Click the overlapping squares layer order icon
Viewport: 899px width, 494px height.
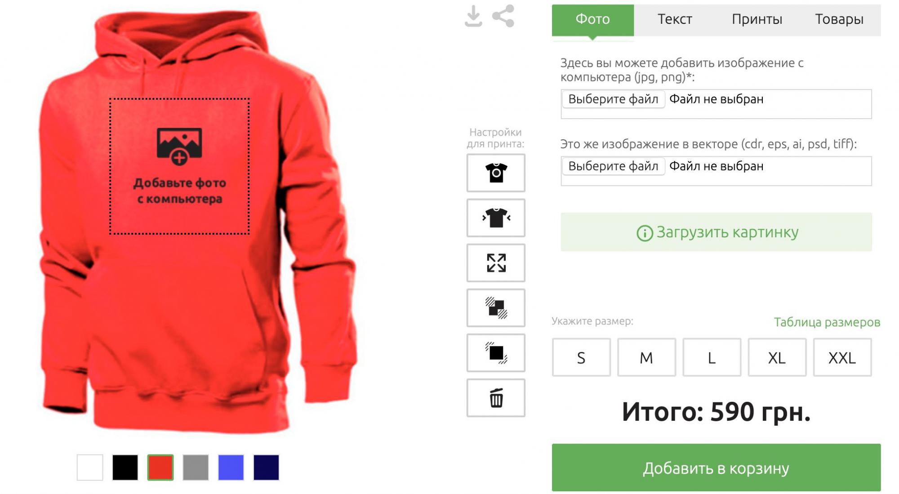pyautogui.click(x=496, y=308)
